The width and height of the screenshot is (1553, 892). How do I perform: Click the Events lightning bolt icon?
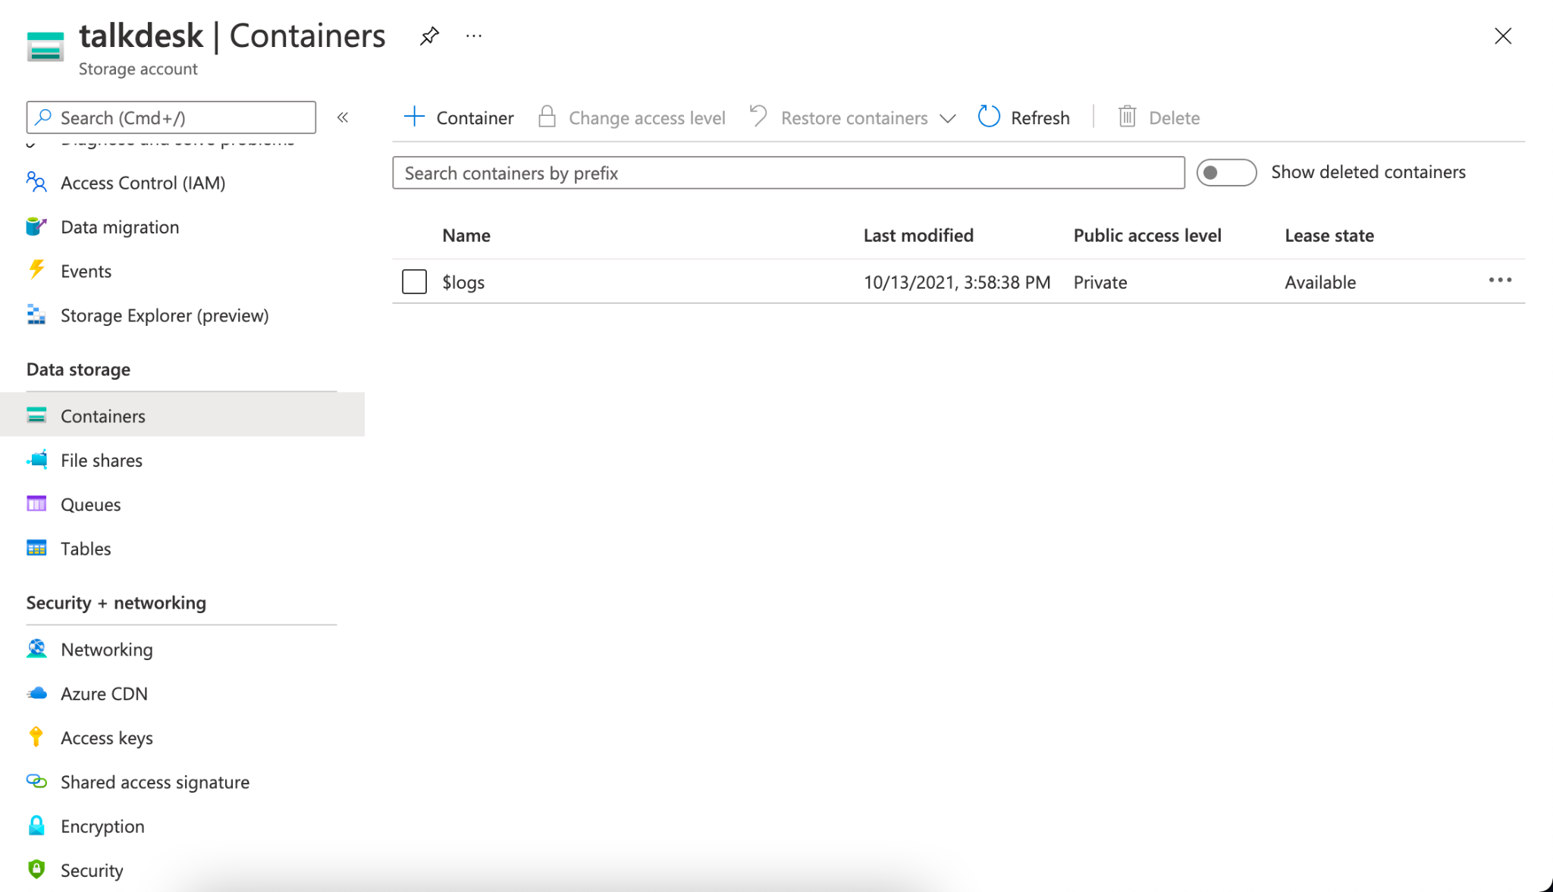point(36,271)
